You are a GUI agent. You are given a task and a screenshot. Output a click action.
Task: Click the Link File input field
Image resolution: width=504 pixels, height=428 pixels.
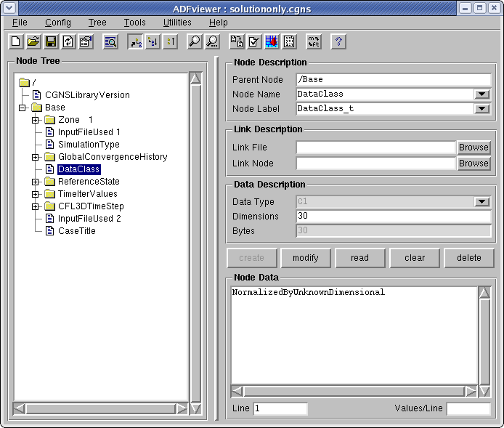(375, 148)
